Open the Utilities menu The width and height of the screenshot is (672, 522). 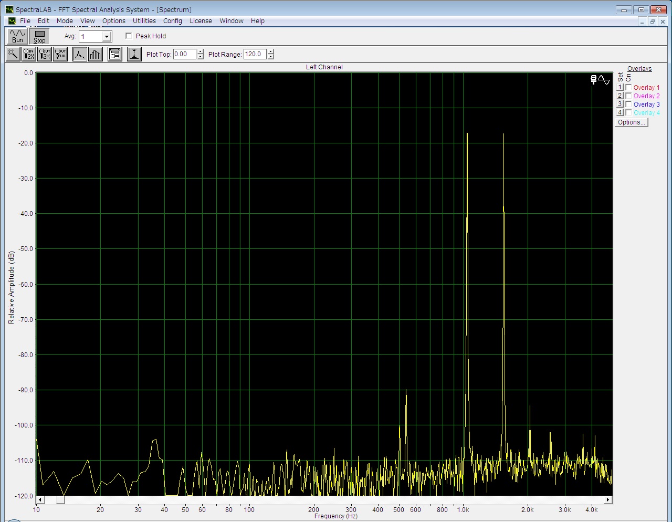[144, 21]
